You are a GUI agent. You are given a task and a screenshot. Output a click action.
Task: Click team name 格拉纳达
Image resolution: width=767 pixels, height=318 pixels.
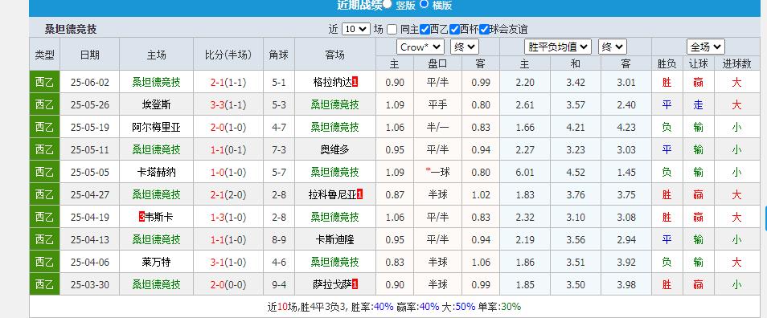pos(333,82)
